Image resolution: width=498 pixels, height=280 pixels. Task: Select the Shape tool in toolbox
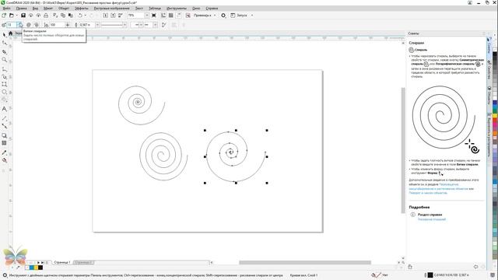(x=4, y=43)
